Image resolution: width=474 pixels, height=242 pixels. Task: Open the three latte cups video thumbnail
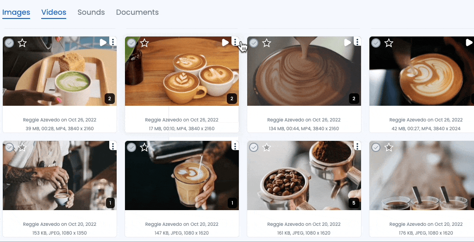tap(181, 71)
